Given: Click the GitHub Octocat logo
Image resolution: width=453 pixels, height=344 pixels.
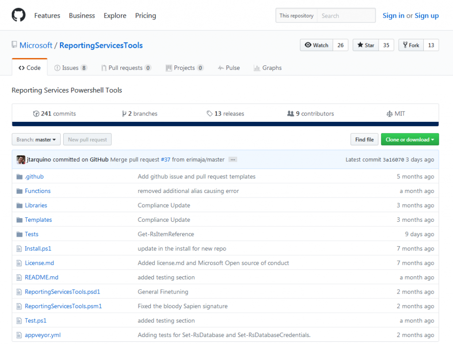Looking at the screenshot, I should click(x=19, y=15).
